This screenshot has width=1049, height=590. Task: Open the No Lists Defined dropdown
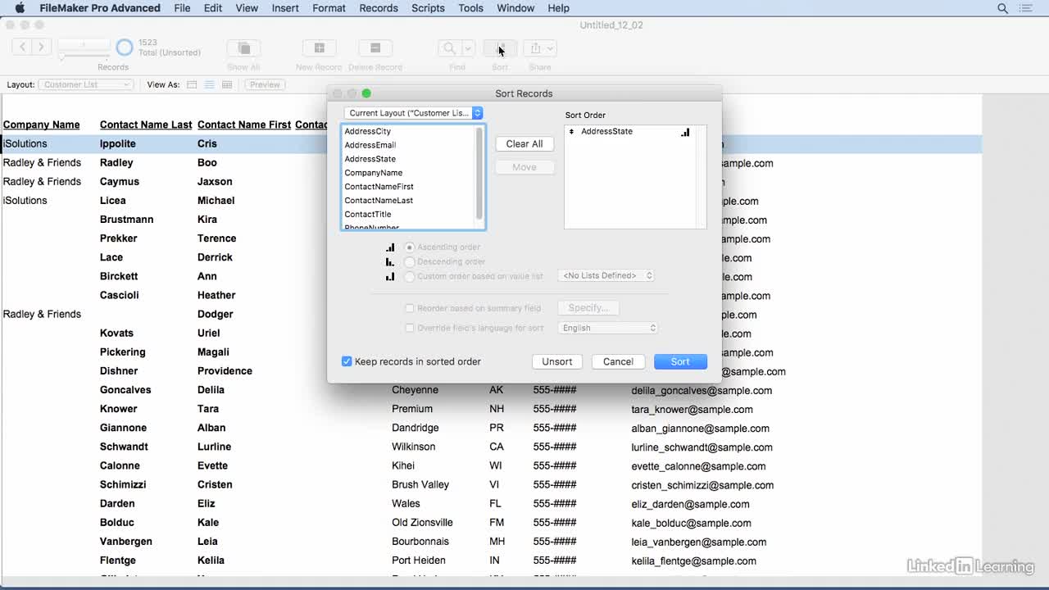(606, 275)
